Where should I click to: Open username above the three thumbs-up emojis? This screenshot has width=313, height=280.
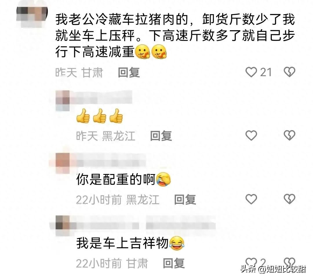(x=101, y=97)
